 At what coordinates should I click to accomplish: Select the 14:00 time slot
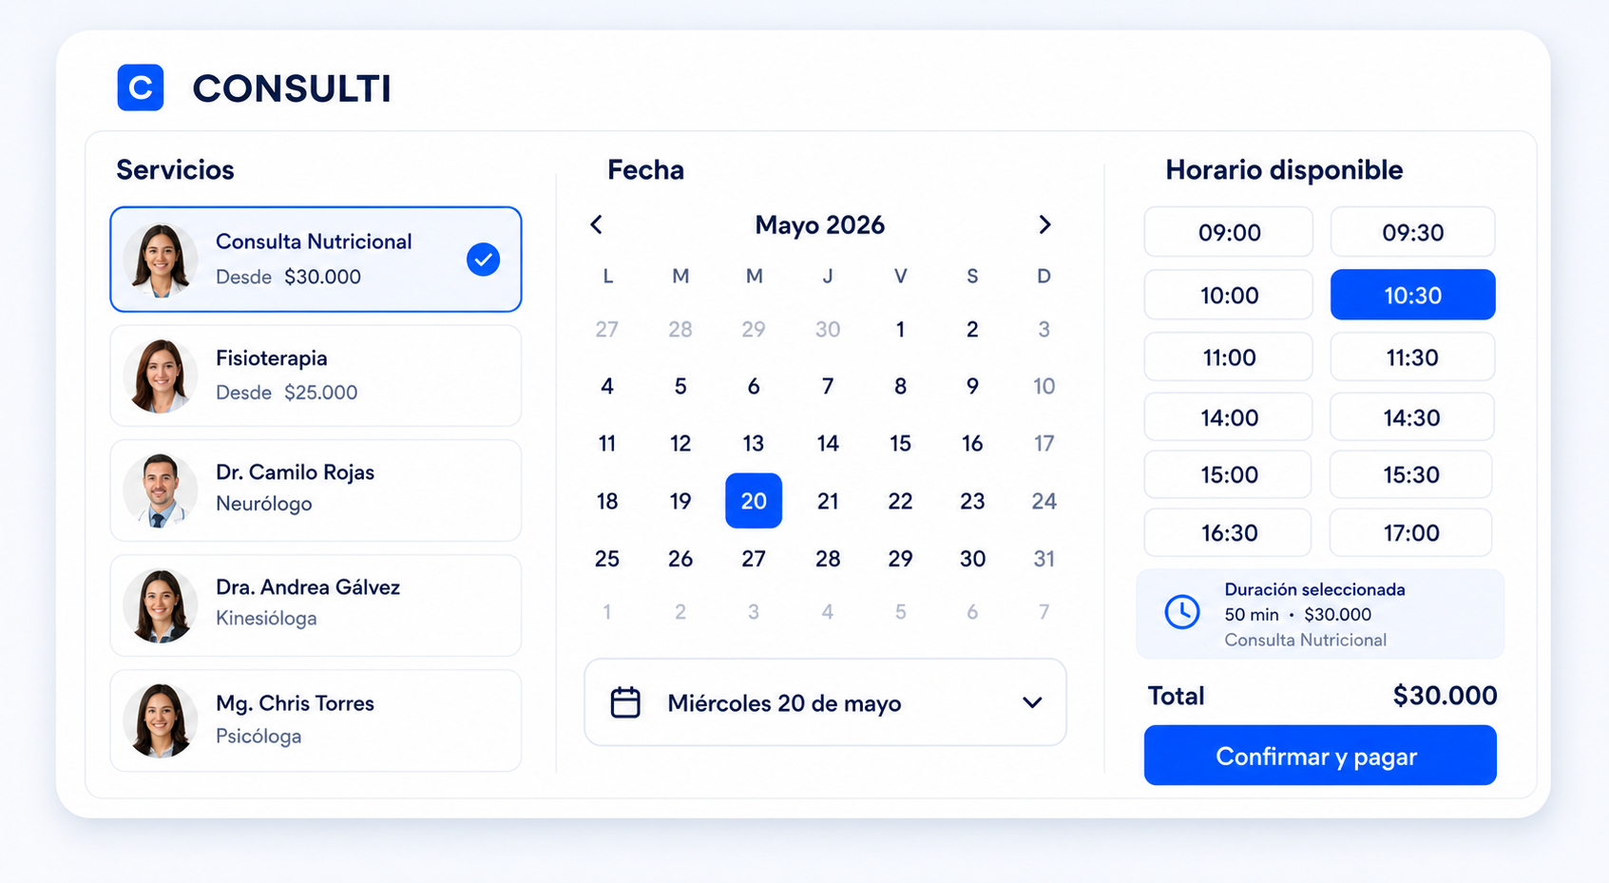1229,417
